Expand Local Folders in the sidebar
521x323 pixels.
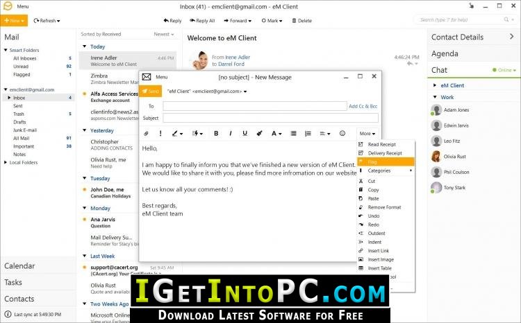[6, 162]
